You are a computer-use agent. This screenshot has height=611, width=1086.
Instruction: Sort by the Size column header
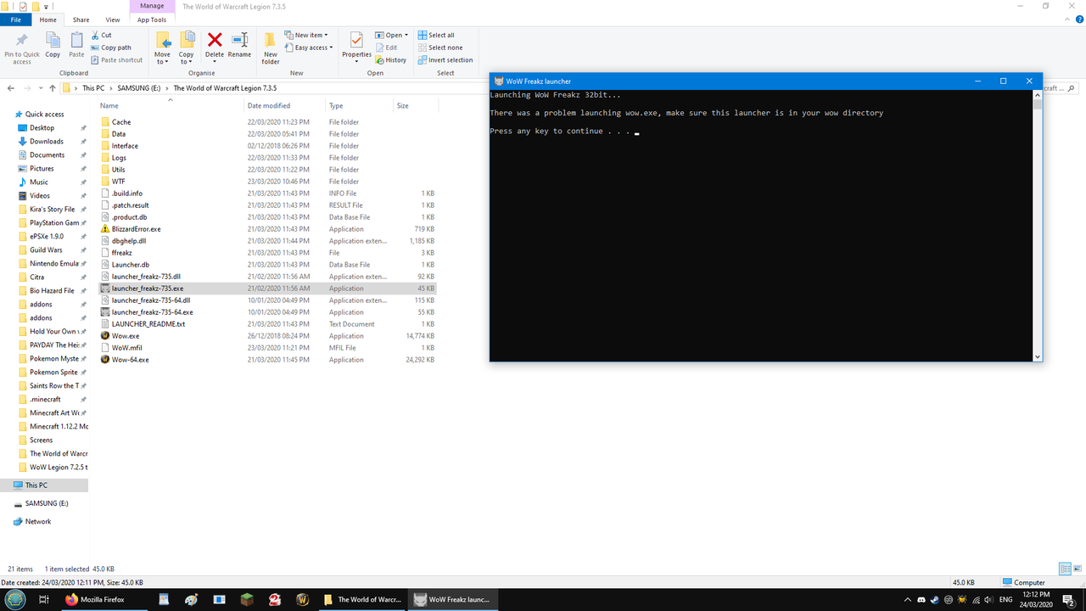tap(416, 106)
